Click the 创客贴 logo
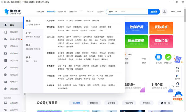The height and width of the screenshot is (112, 186). (13, 12)
